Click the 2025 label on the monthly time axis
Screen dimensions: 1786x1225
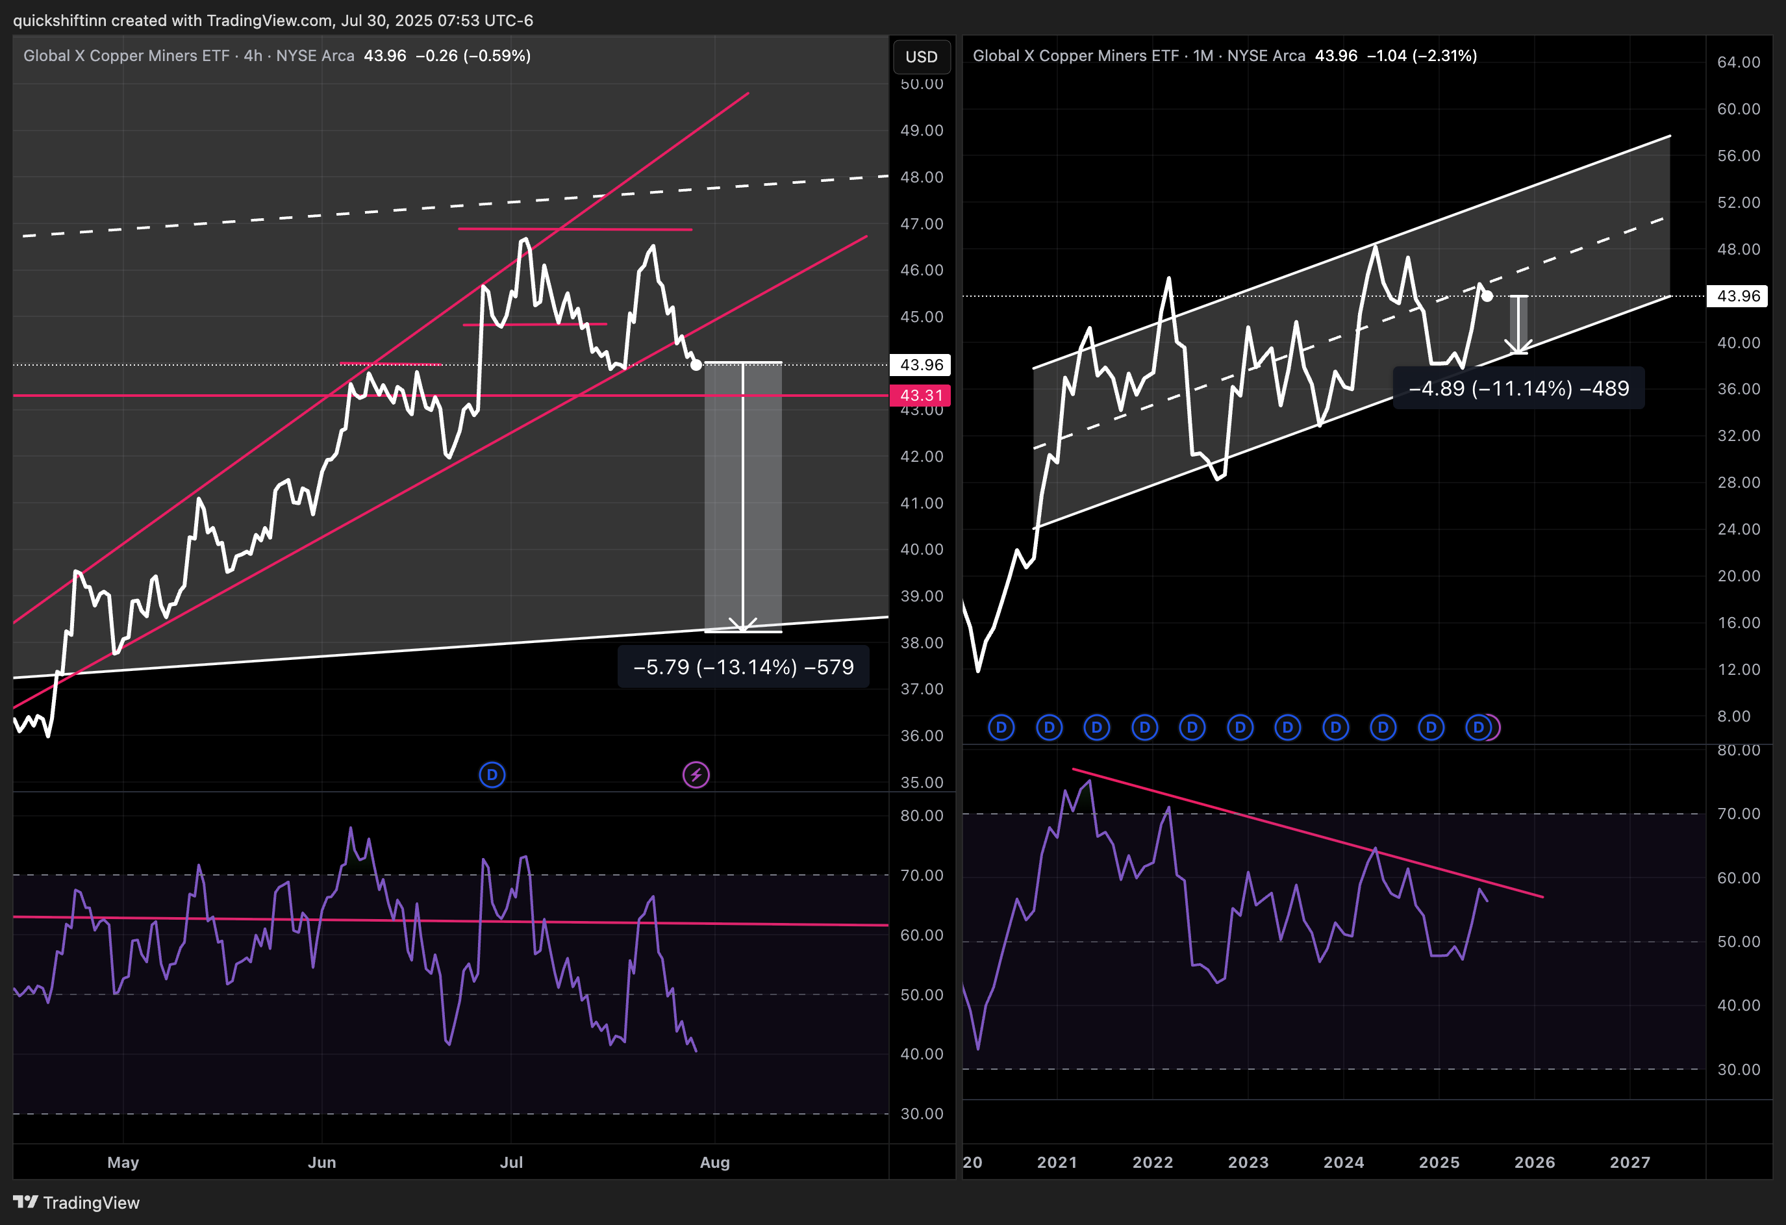tap(1439, 1162)
